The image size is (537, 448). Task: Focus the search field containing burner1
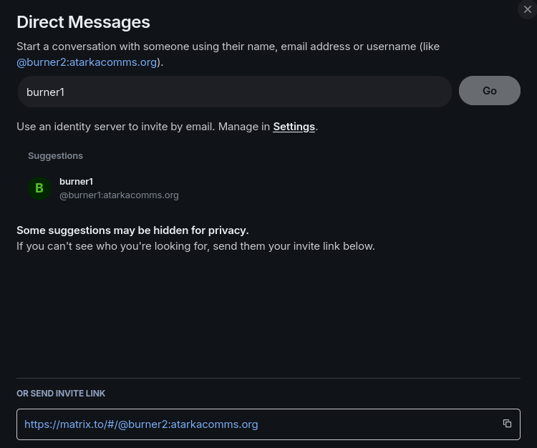pyautogui.click(x=235, y=92)
